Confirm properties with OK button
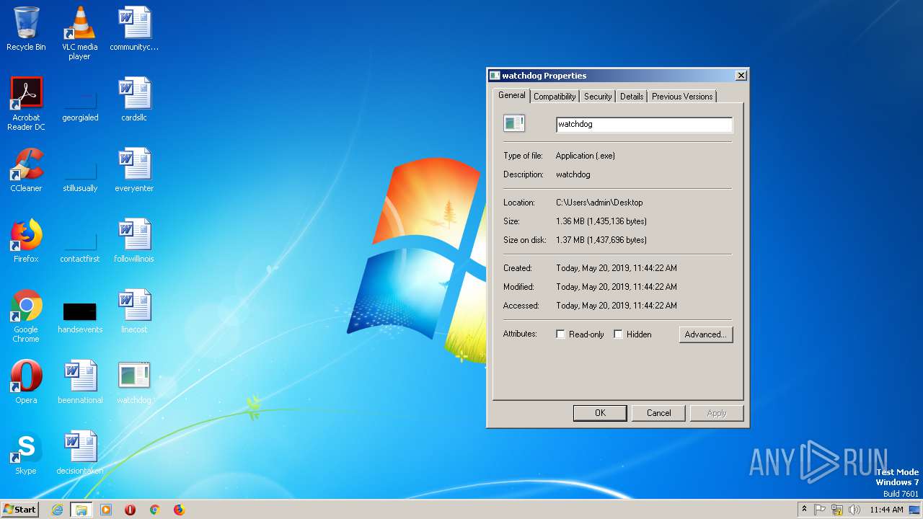923x519 pixels. (x=600, y=413)
